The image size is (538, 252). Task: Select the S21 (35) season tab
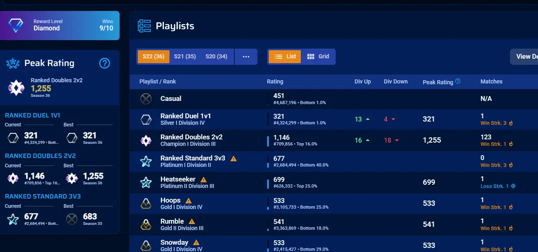click(x=185, y=57)
